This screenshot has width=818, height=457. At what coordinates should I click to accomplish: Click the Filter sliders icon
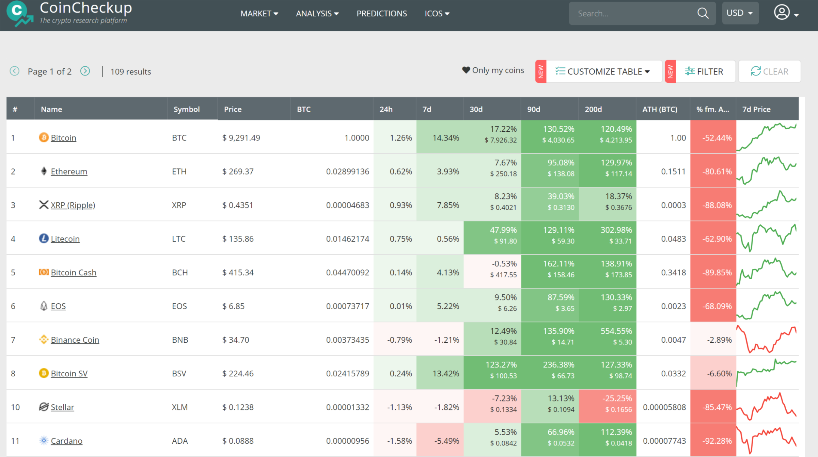pyautogui.click(x=690, y=71)
